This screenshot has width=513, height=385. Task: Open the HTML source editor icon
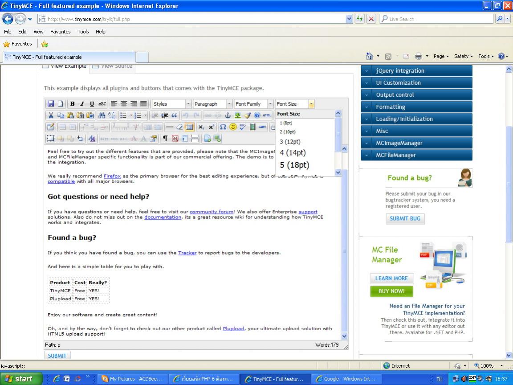[267, 115]
